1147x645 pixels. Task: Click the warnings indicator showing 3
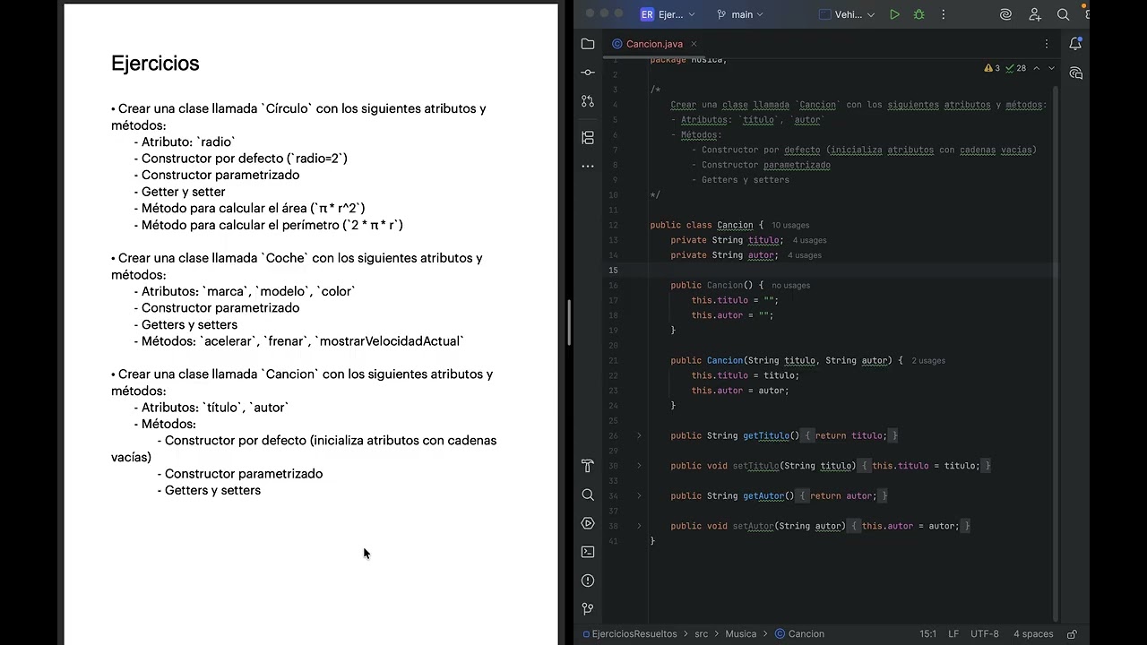pyautogui.click(x=992, y=68)
